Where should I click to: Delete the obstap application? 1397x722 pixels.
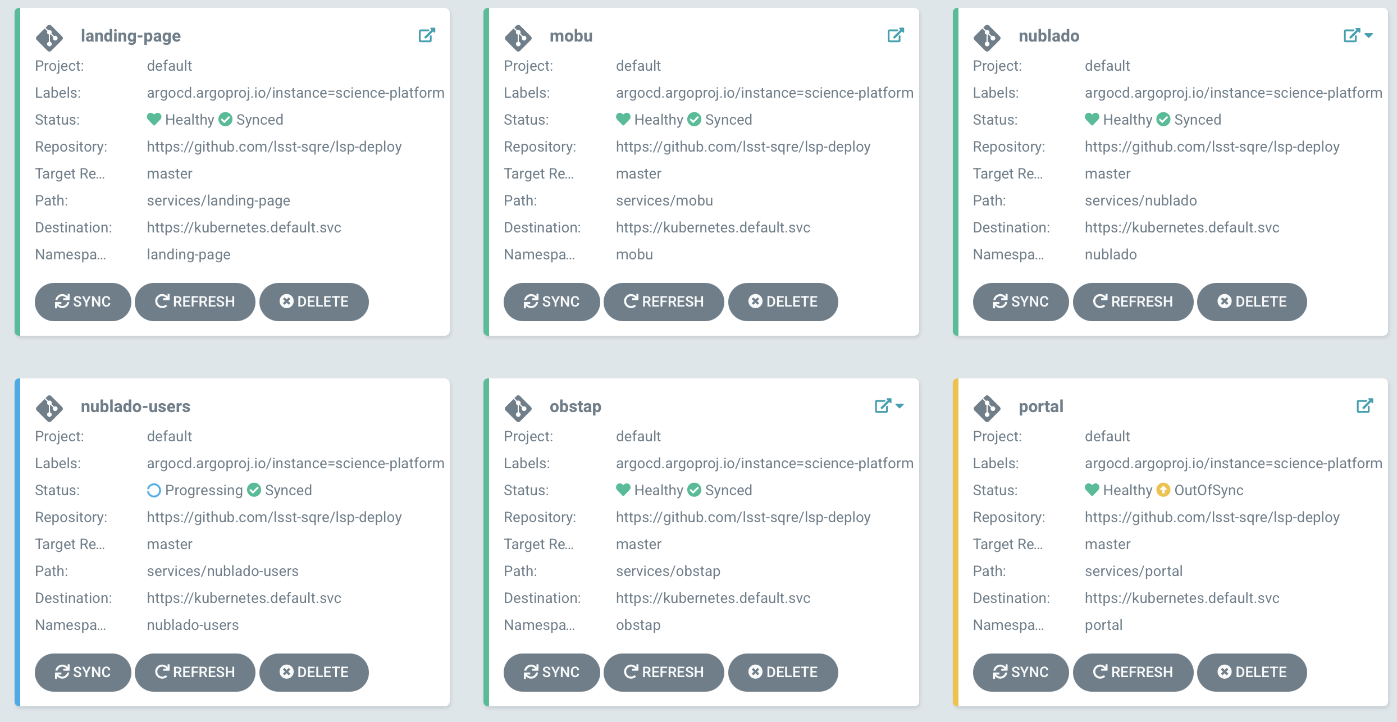tap(783, 672)
